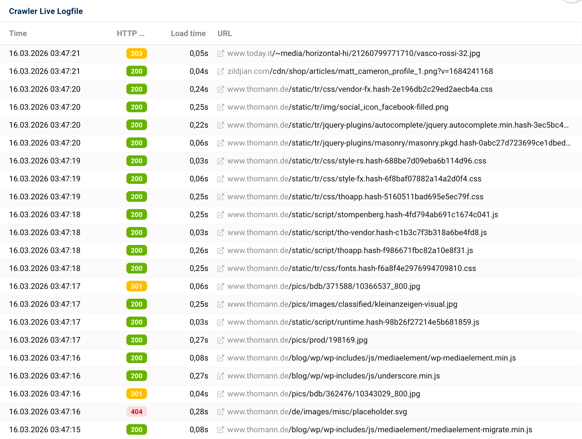Screen dimensions: 582x439
Task: Open the runtime.hash JavaScript file link
Action: tap(353, 322)
